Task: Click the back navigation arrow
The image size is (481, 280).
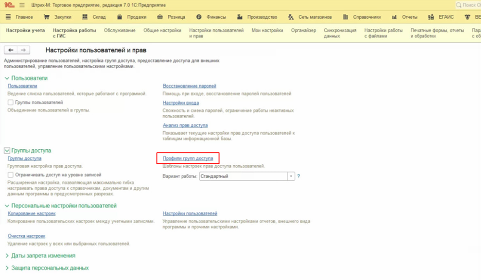Action: [x=11, y=50]
